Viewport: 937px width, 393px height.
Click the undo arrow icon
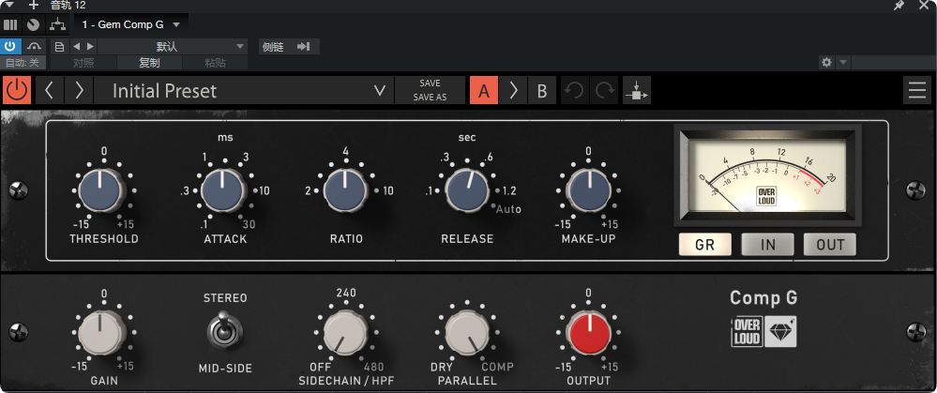coord(574,90)
